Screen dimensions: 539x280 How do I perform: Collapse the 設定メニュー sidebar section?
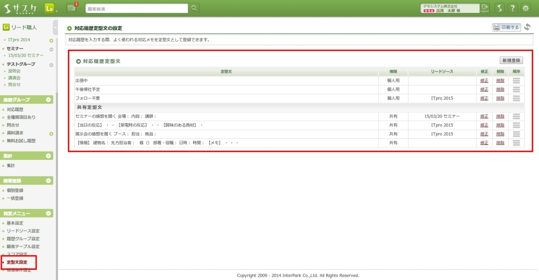point(49,214)
